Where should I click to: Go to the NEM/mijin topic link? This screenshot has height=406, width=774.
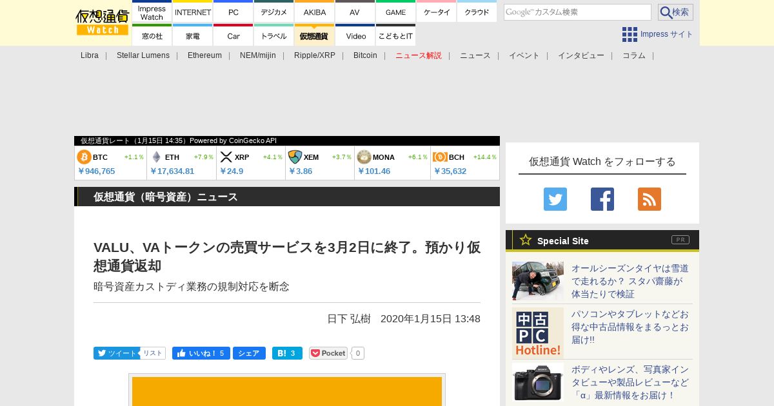tap(258, 55)
